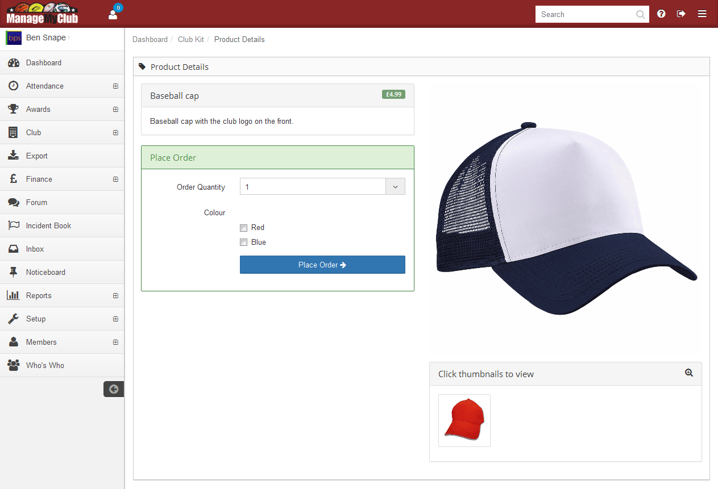This screenshot has height=489, width=718.
Task: Click the Attendance clock icon
Action: pos(14,86)
